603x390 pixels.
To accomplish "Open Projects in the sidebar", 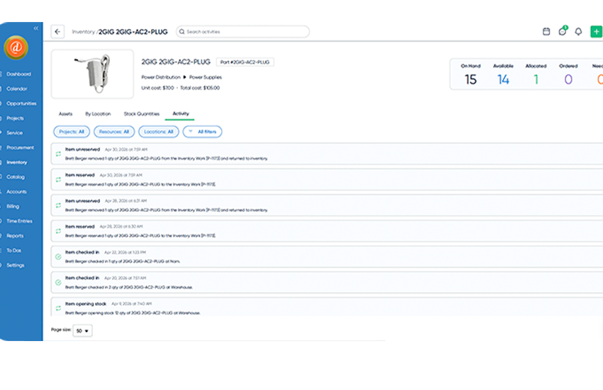I will coord(15,118).
